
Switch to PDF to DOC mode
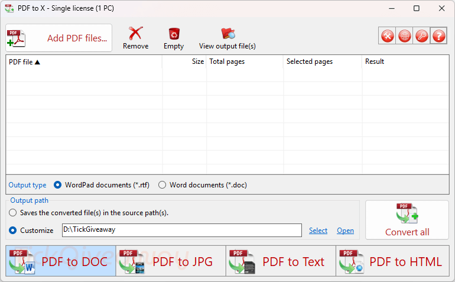coord(61,261)
